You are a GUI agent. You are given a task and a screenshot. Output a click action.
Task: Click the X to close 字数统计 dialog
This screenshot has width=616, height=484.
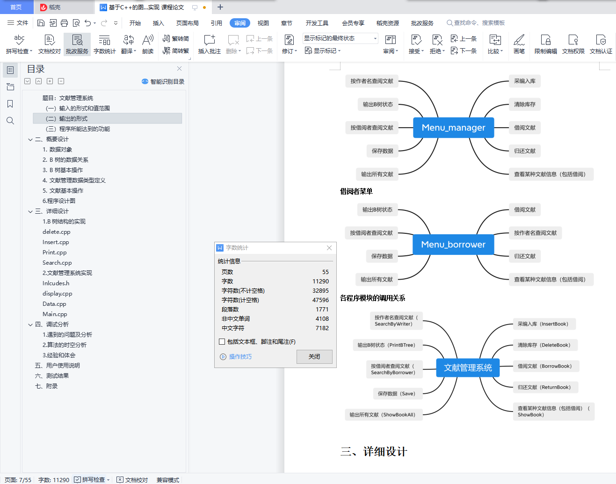click(329, 248)
